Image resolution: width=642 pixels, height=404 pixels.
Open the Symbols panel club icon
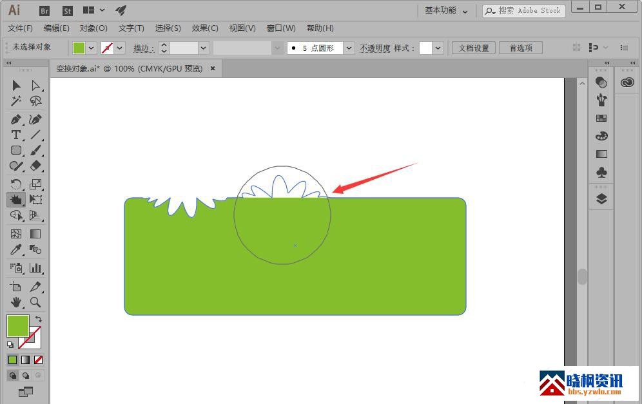[601, 172]
